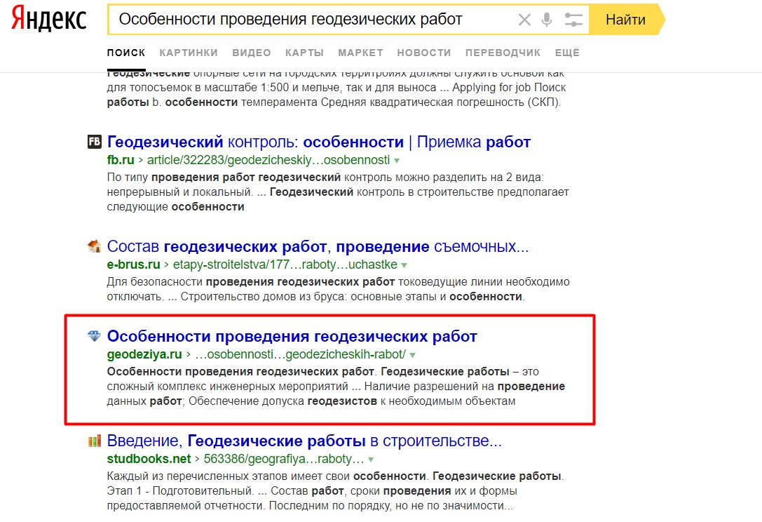Open the fb.ru domain link
This screenshot has width=762, height=522.
click(x=121, y=160)
